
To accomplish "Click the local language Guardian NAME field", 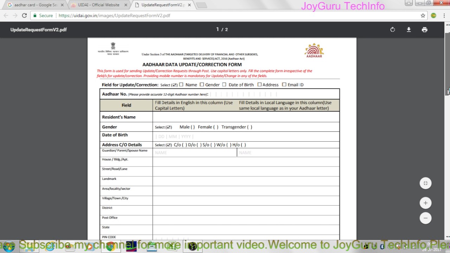I will pos(288,153).
